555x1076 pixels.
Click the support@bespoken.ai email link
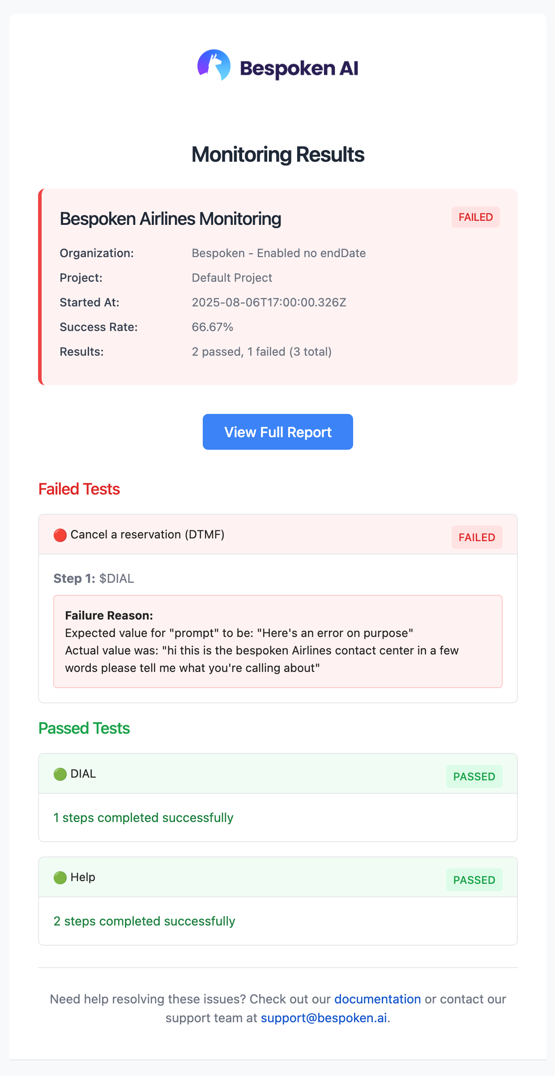point(324,1018)
